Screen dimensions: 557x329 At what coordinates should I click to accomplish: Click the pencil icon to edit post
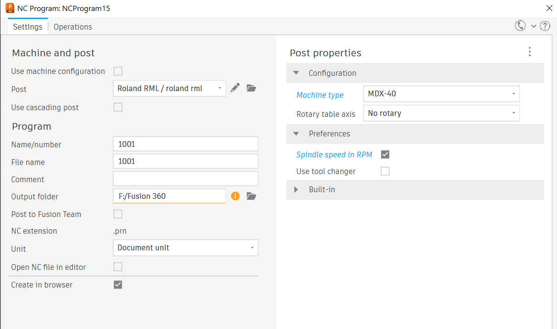(235, 88)
